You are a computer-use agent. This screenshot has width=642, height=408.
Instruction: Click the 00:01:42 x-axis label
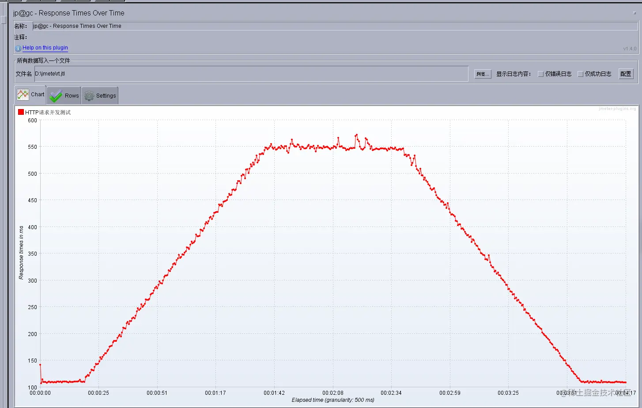[274, 393]
